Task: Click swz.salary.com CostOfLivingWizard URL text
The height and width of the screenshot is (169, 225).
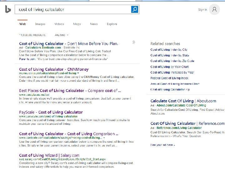Action: click(62, 159)
